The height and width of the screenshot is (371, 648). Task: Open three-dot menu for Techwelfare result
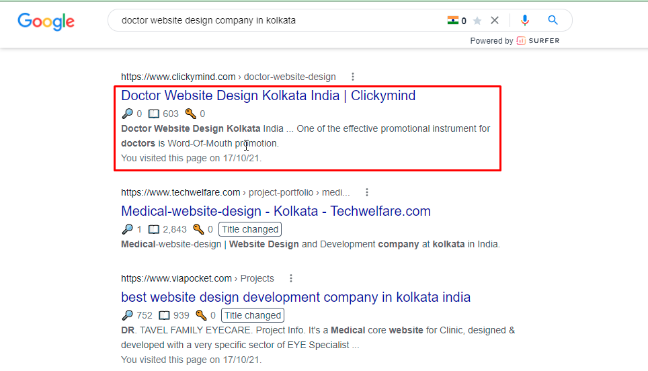click(x=366, y=192)
